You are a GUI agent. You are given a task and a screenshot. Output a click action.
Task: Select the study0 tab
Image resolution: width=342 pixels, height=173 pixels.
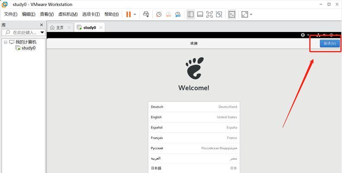pyautogui.click(x=90, y=28)
